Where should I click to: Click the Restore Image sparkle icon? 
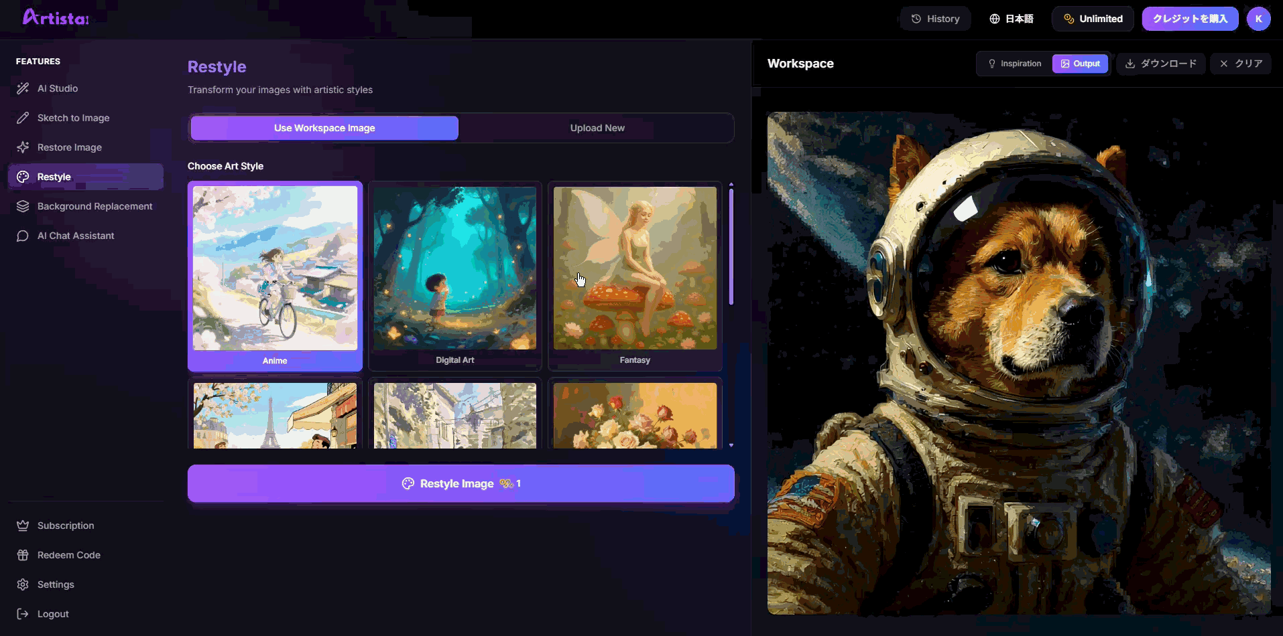(23, 147)
